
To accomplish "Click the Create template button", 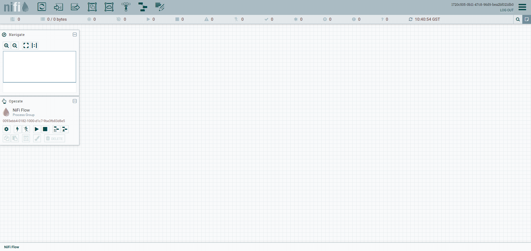I will click(x=56, y=129).
